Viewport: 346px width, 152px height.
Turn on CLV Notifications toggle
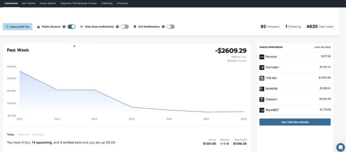click(171, 27)
